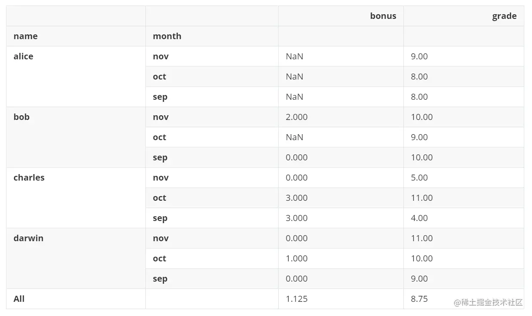This screenshot has height=316, width=532.
Task: Select the bob row label
Action: click(x=22, y=117)
